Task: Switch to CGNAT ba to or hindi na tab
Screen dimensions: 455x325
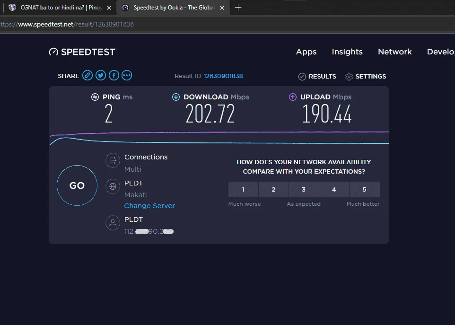Action: tap(60, 8)
